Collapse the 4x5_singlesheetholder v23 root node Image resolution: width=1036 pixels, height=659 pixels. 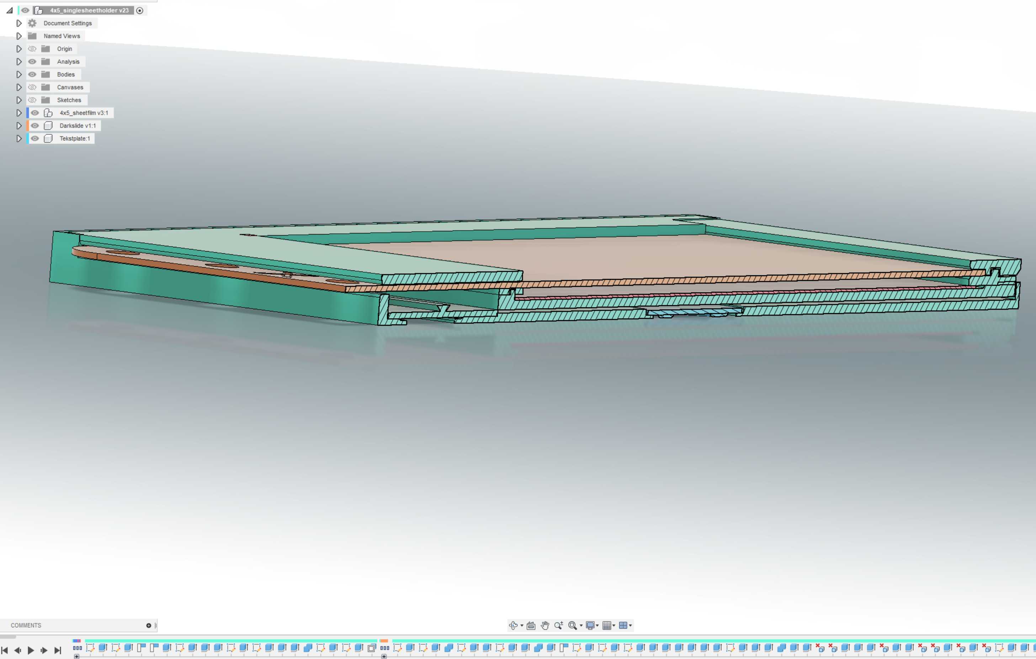[10, 10]
